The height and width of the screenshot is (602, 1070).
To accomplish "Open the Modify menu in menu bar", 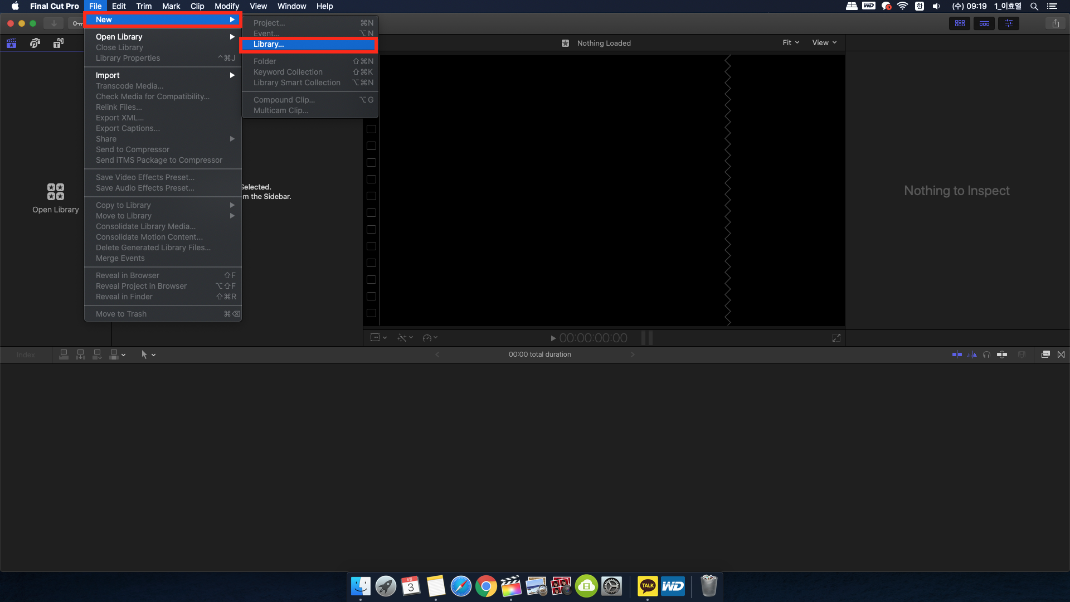I will [226, 6].
